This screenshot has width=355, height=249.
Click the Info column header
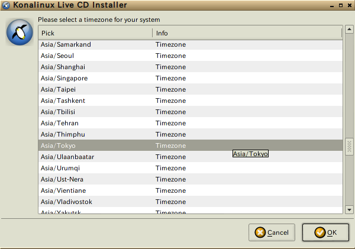pos(247,33)
